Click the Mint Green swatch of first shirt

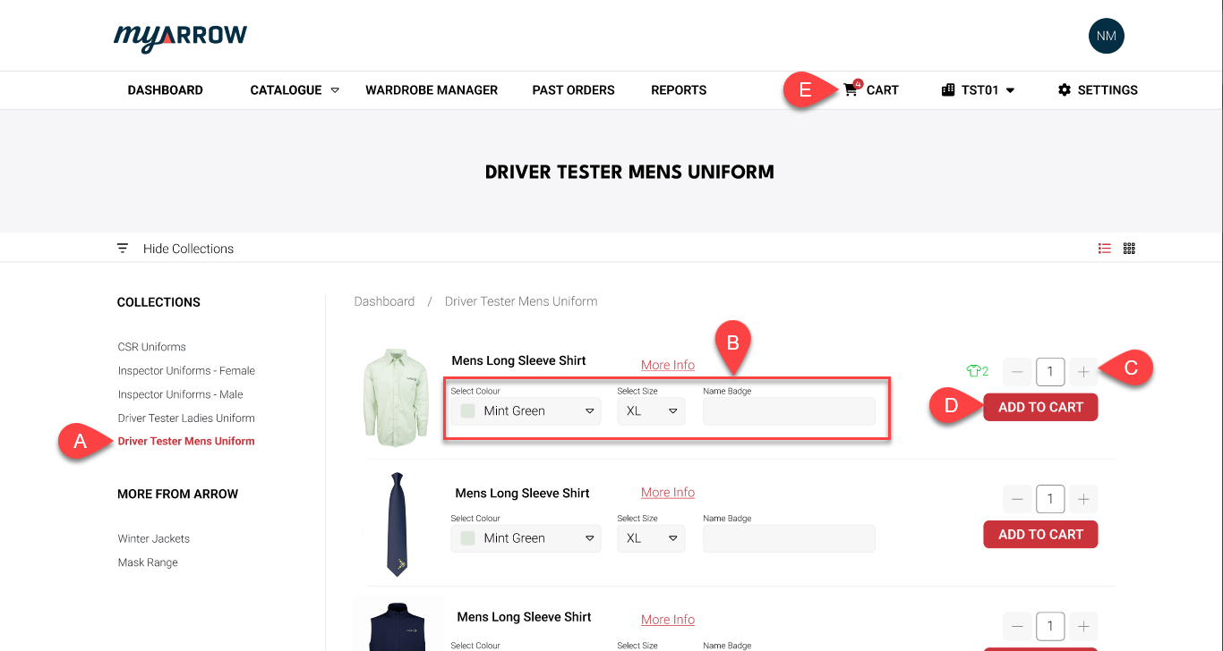click(467, 411)
